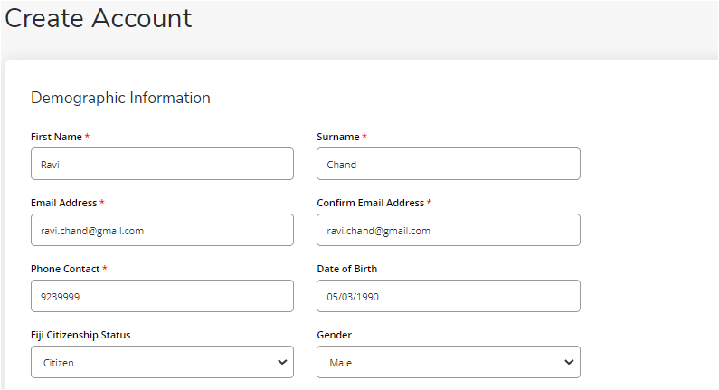Click the 'Demographic Information' section heading
Viewport: 719px width, 390px height.
point(120,99)
